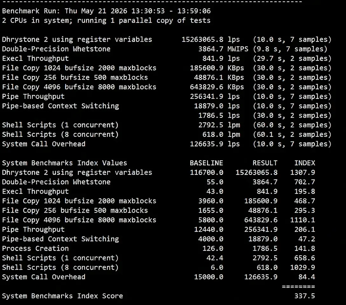Click index value '295.3'
Image resolution: width=346 pixels, height=305 pixels.
305,210
